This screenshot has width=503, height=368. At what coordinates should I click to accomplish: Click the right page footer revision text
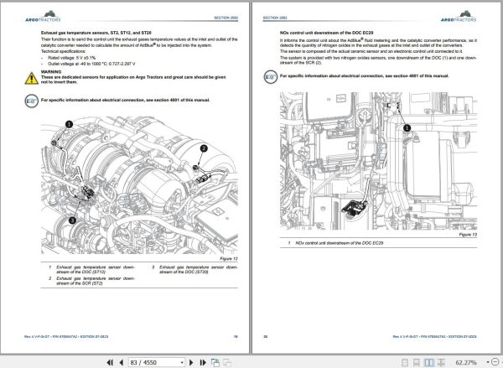(x=434, y=336)
